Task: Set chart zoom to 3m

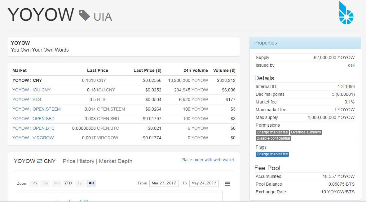Action: pyautogui.click(x=45, y=183)
